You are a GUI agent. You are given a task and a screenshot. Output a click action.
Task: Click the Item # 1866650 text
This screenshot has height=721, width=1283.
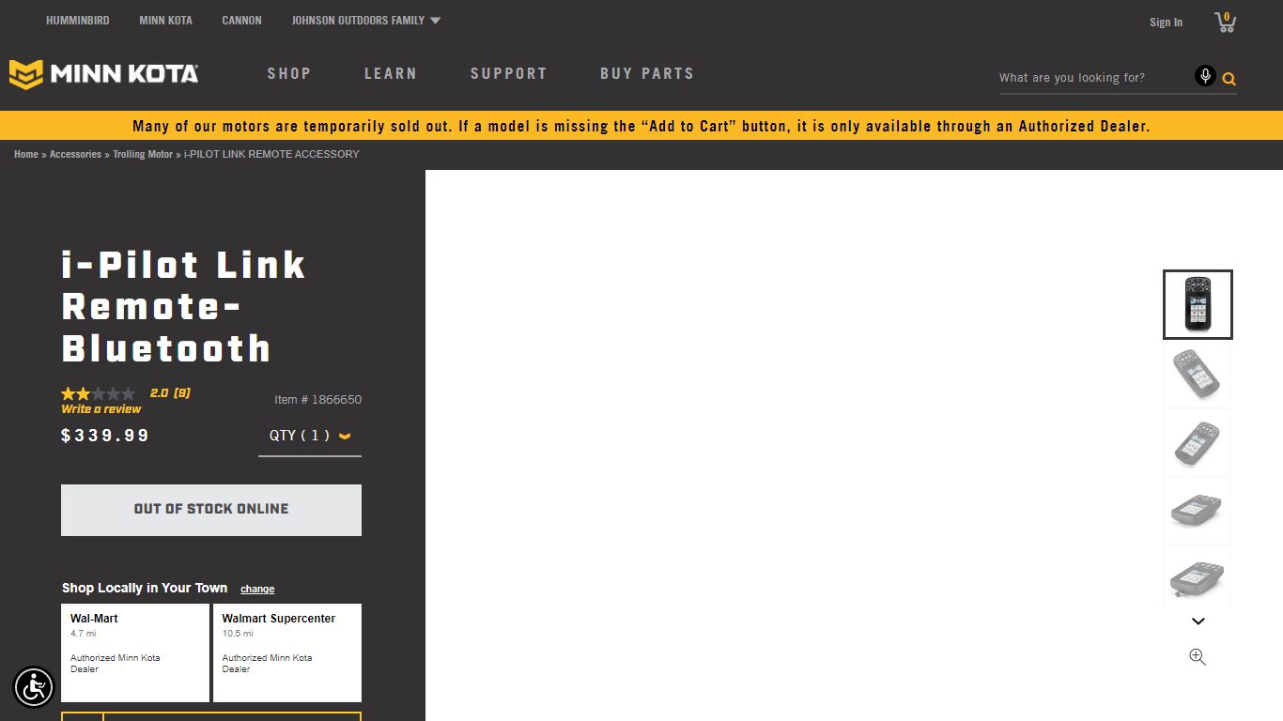pos(317,399)
